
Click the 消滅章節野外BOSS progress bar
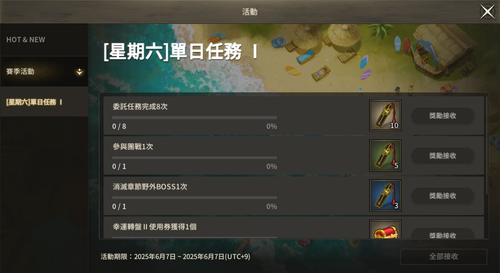coord(195,198)
